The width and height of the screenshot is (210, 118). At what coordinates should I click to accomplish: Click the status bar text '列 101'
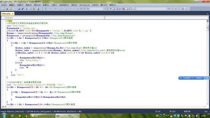tap(173, 112)
